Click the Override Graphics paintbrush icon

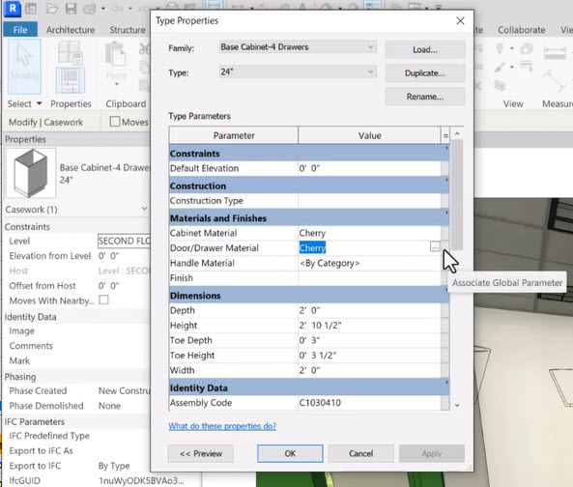tap(500, 67)
